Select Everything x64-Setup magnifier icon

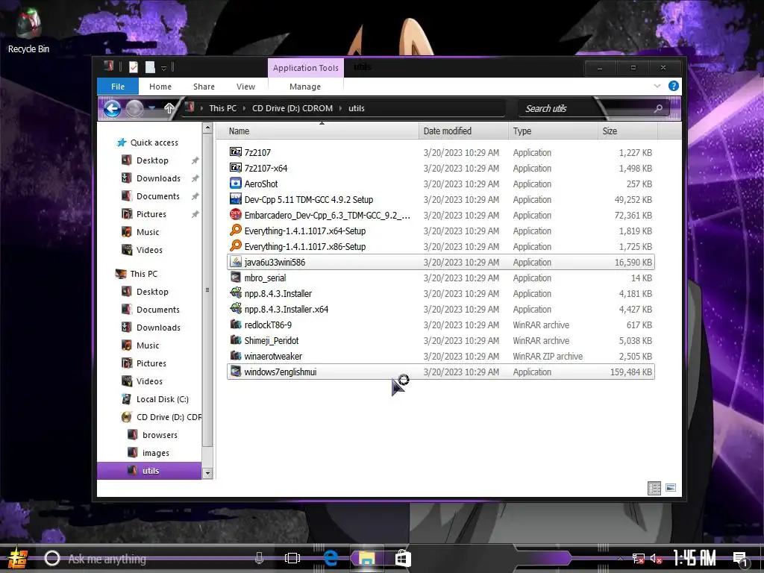pos(235,230)
